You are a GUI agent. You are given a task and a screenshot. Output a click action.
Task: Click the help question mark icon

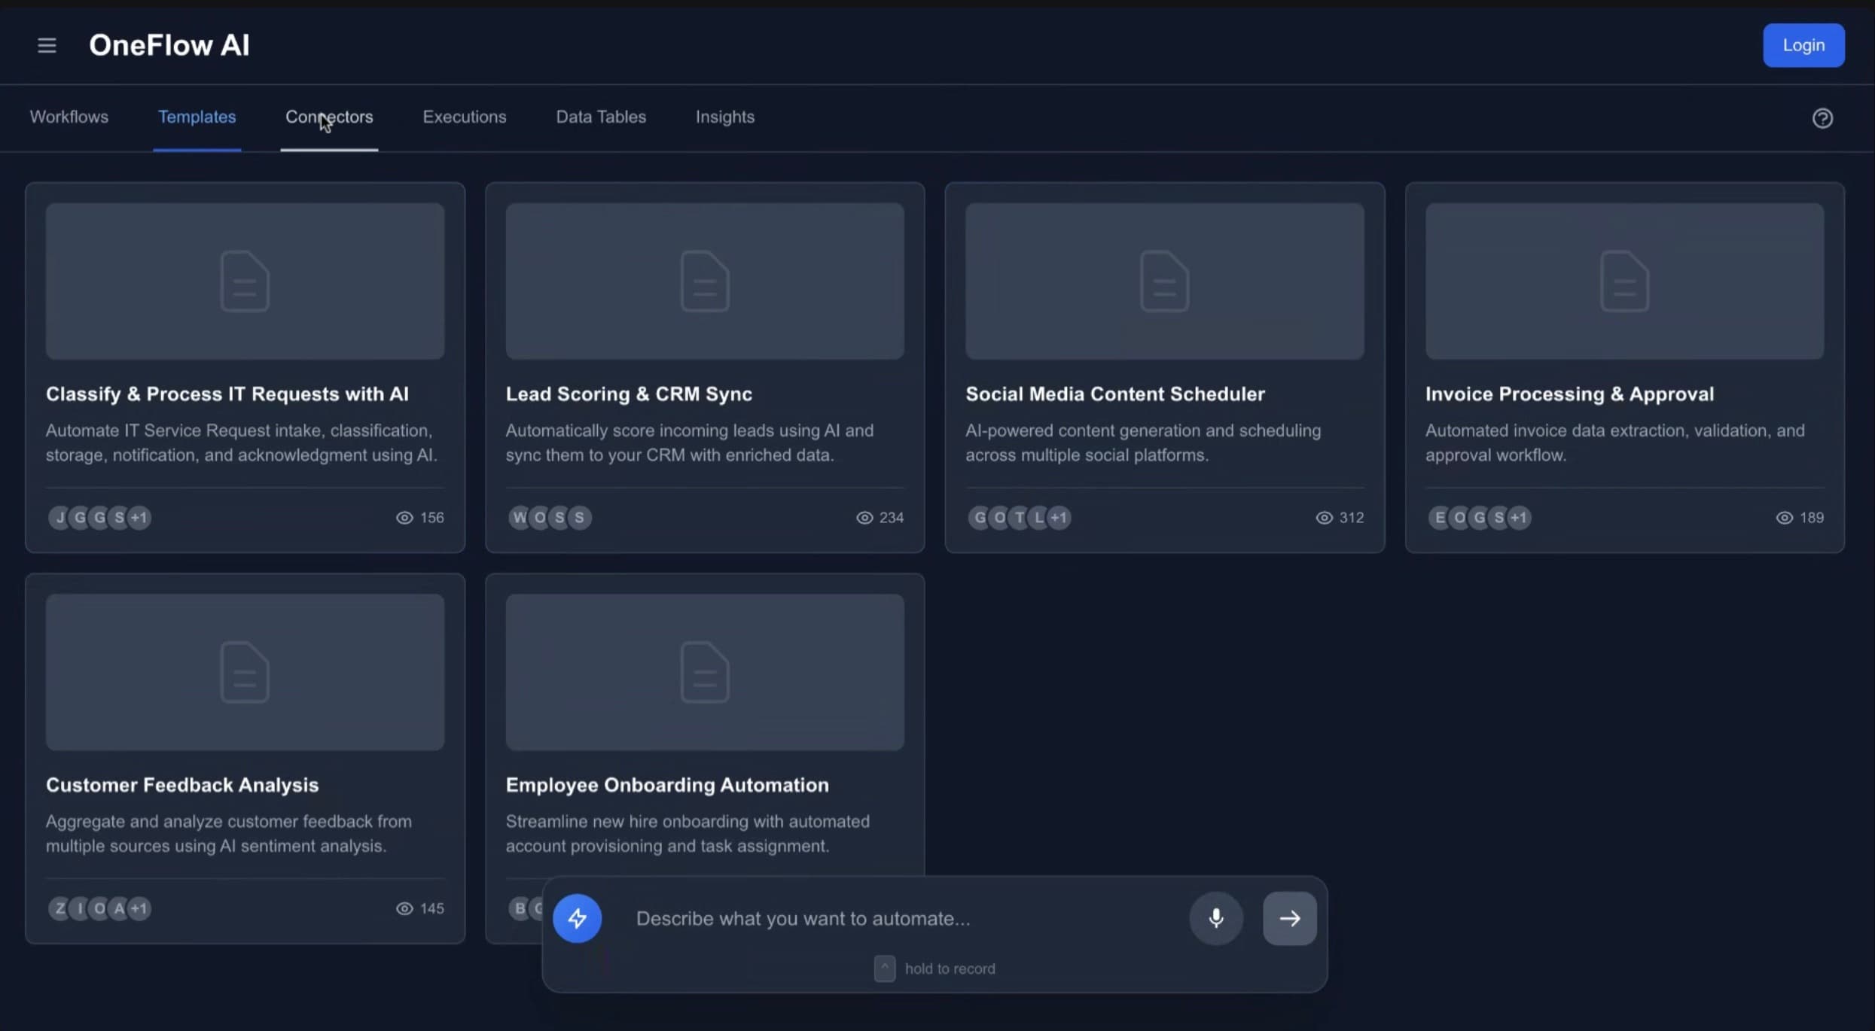(1822, 118)
